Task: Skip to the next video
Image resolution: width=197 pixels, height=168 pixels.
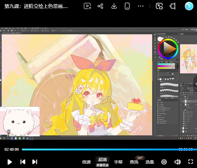Action: pos(35,162)
